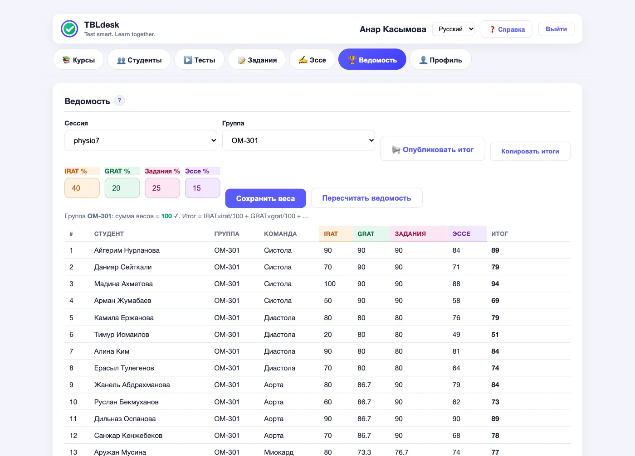Select student name Тимур Исмаилов

[x=122, y=334]
